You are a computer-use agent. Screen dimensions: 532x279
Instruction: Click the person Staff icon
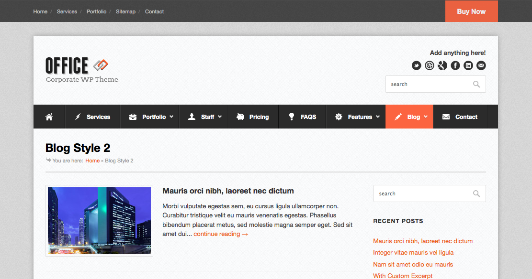click(192, 117)
